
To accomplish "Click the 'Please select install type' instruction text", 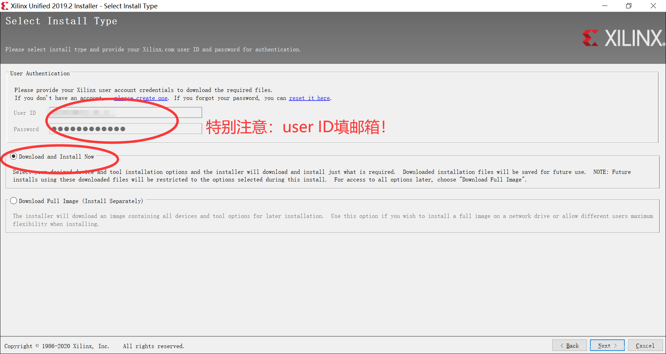I will [153, 50].
